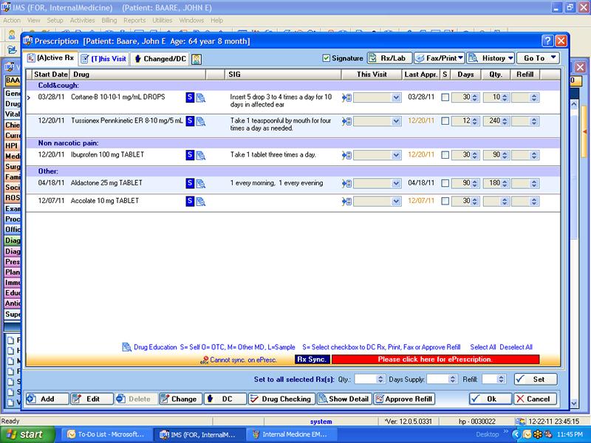Check the S checkbox for Aldactone

point(445,183)
